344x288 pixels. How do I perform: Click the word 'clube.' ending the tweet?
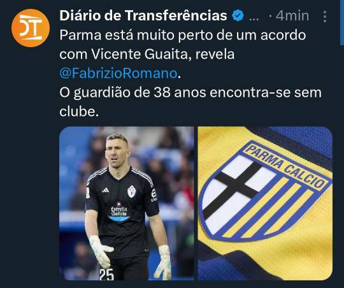pos(79,112)
